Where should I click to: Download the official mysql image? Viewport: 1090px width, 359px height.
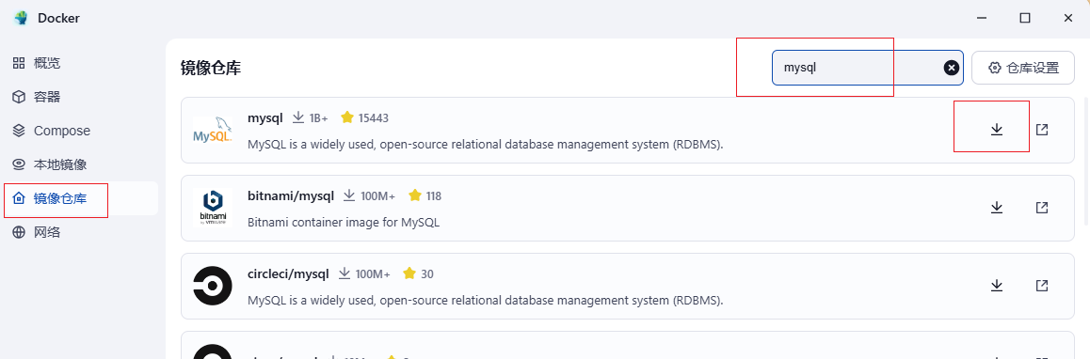[996, 129]
